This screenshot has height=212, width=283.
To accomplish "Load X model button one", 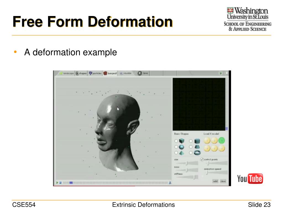I will point(207,141).
